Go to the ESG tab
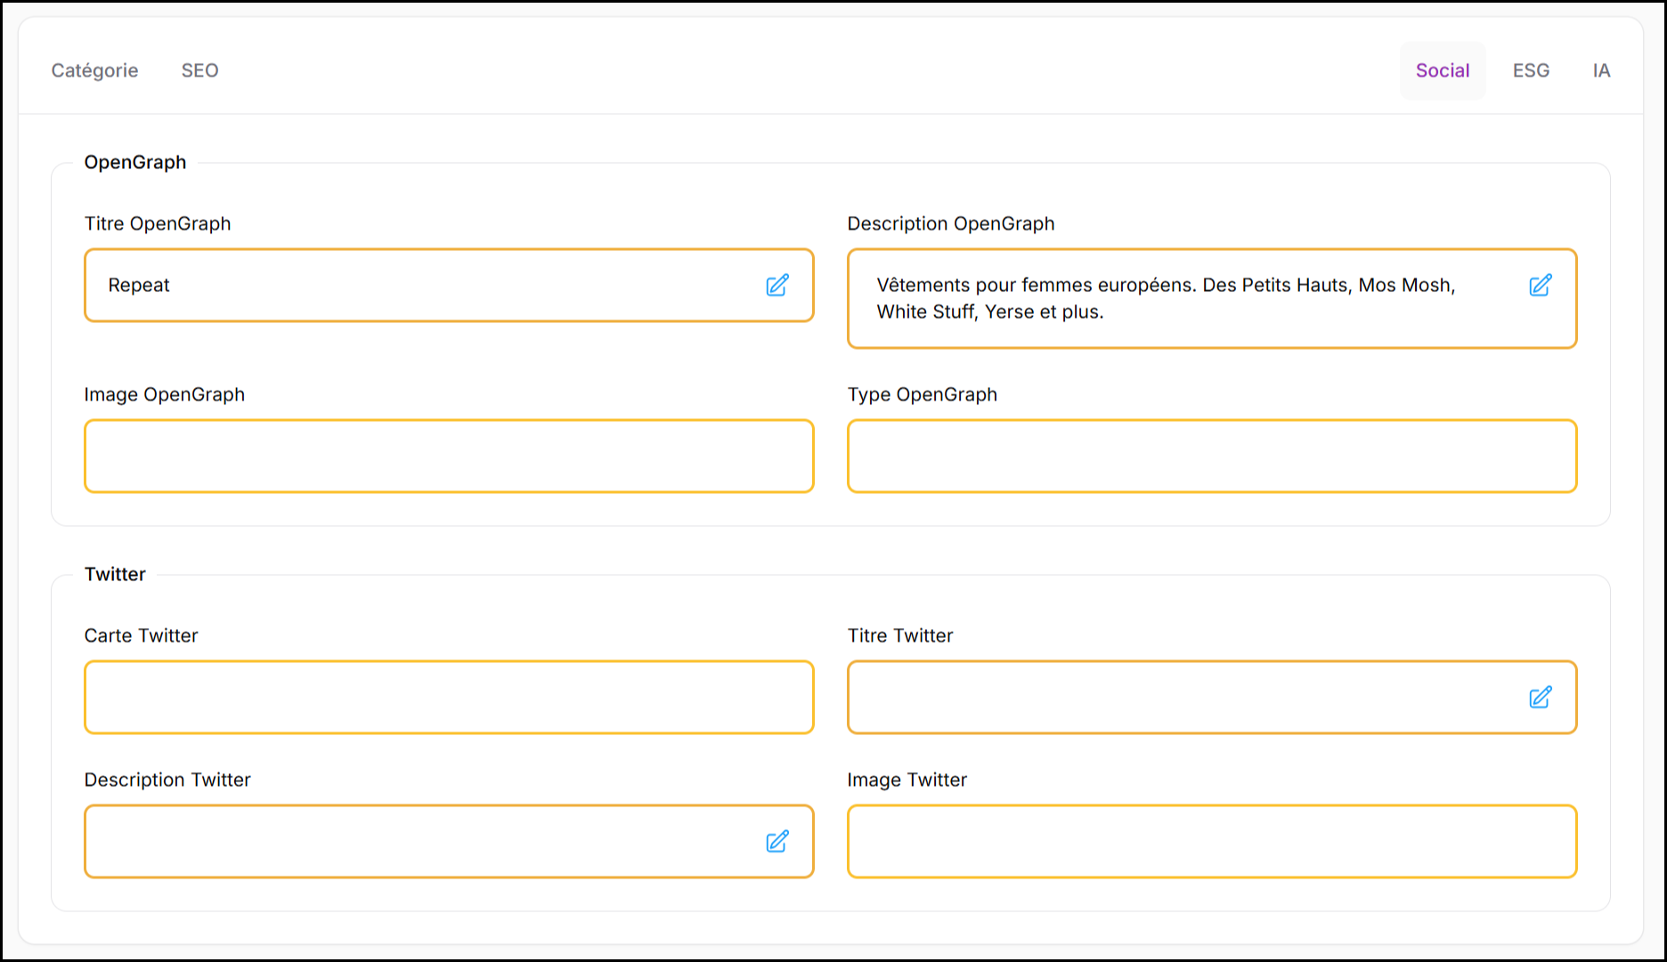The width and height of the screenshot is (1667, 962). tap(1531, 70)
